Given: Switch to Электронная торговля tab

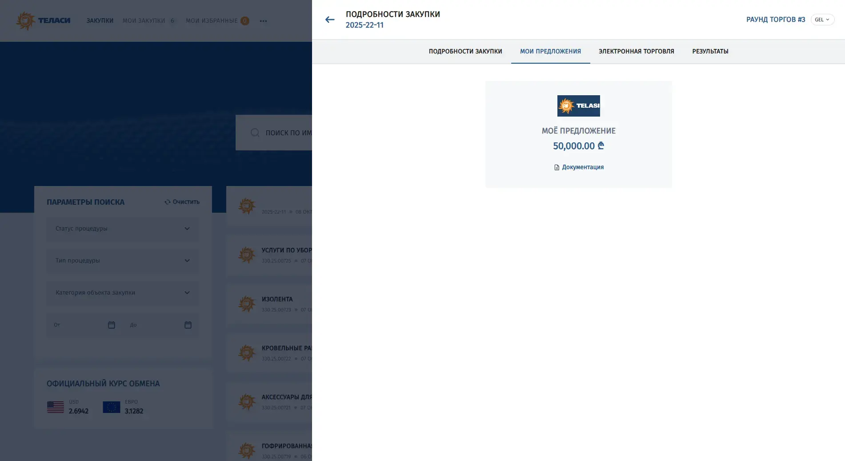Looking at the screenshot, I should (x=636, y=51).
